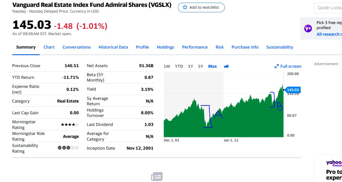
Task: Click the As of 08:06AM EST timestamp
Action: [42, 34]
